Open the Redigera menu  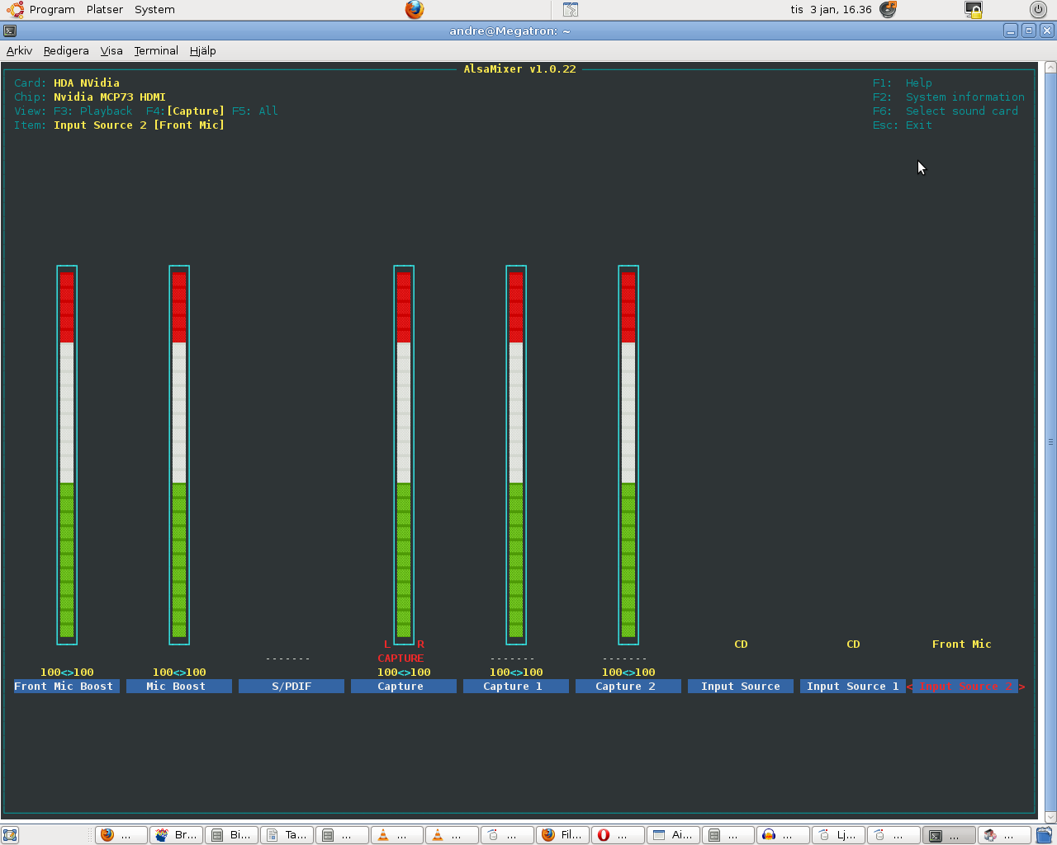pyautogui.click(x=66, y=50)
